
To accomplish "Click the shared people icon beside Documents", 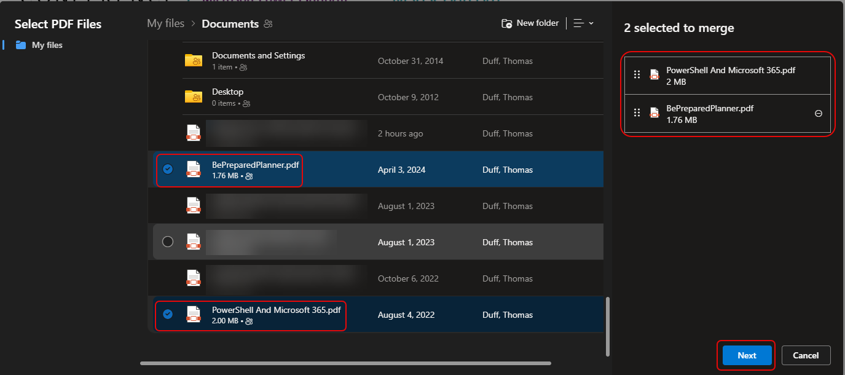I will point(268,24).
